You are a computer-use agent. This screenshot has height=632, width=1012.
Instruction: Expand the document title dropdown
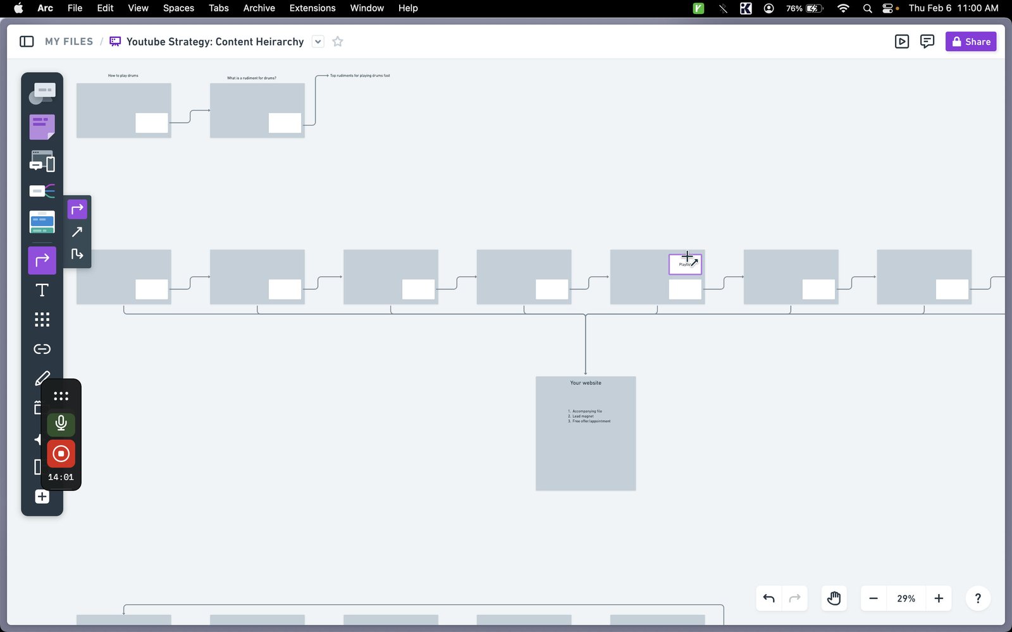tap(318, 42)
